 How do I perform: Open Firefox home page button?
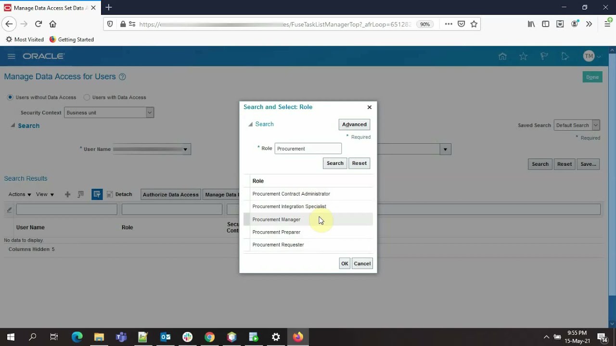click(x=53, y=24)
